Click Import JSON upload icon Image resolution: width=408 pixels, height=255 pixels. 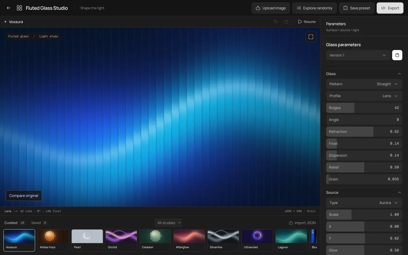[x=291, y=223]
